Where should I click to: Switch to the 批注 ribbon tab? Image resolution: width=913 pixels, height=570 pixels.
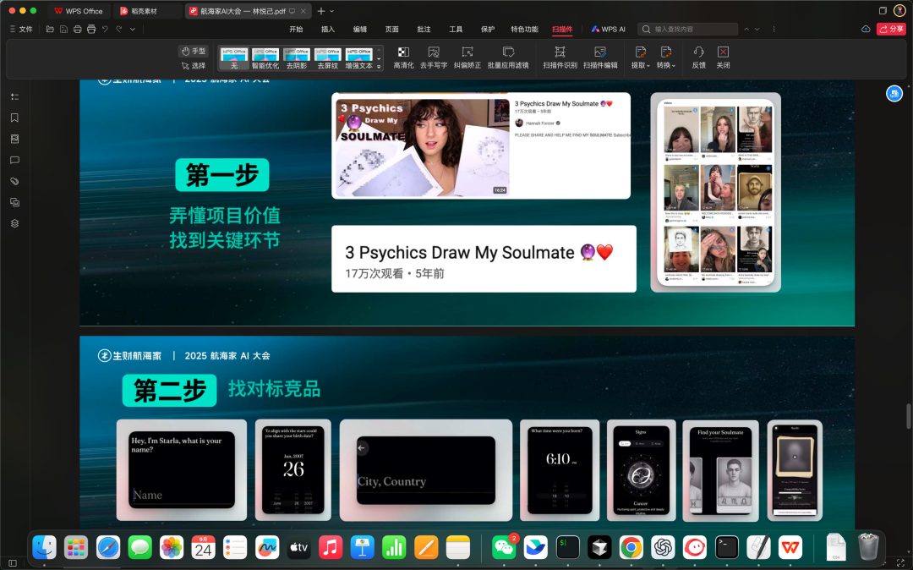coord(424,29)
